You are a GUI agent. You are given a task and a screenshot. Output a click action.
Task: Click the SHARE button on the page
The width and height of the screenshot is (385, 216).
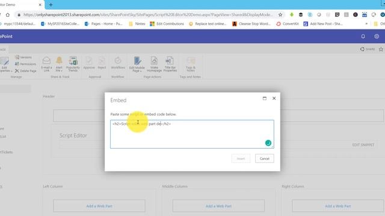pyautogui.click(x=368, y=49)
